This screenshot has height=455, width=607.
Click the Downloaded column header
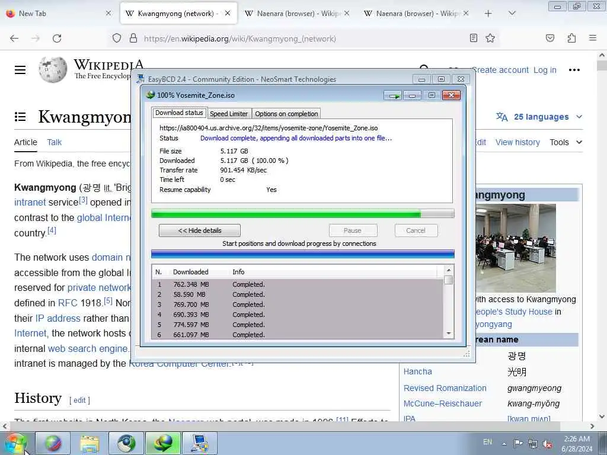[x=190, y=272]
